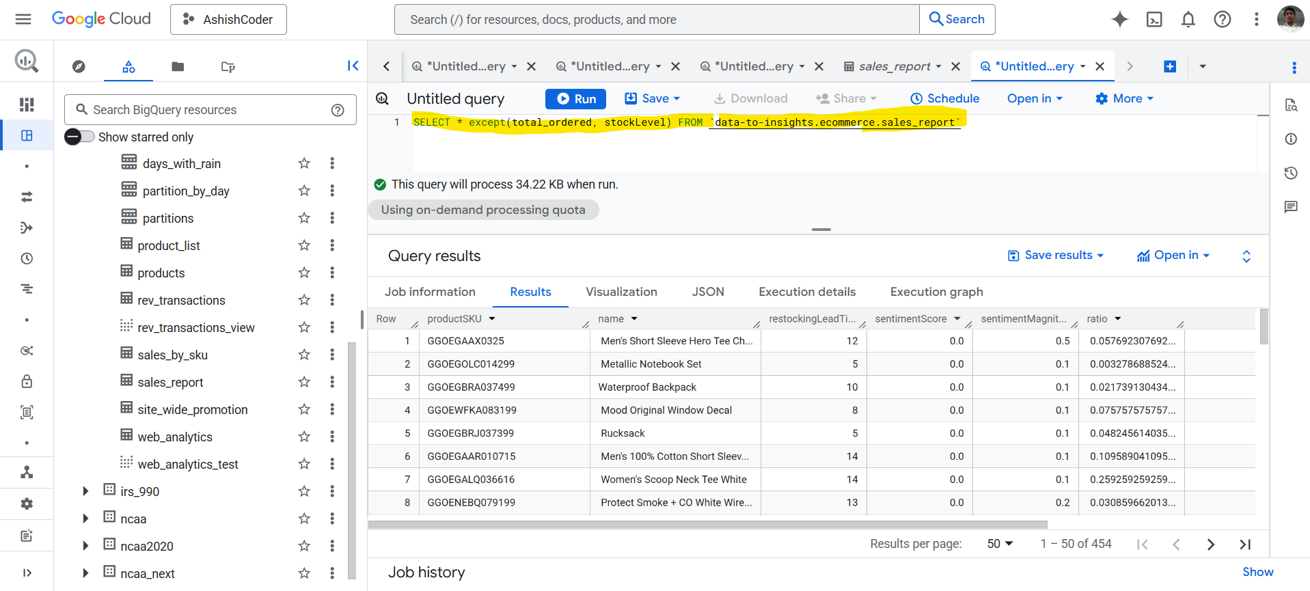Open the Job information tab
The width and height of the screenshot is (1310, 591).
430,292
